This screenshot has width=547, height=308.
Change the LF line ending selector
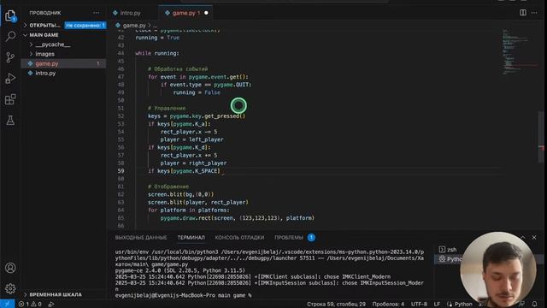coord(437,305)
